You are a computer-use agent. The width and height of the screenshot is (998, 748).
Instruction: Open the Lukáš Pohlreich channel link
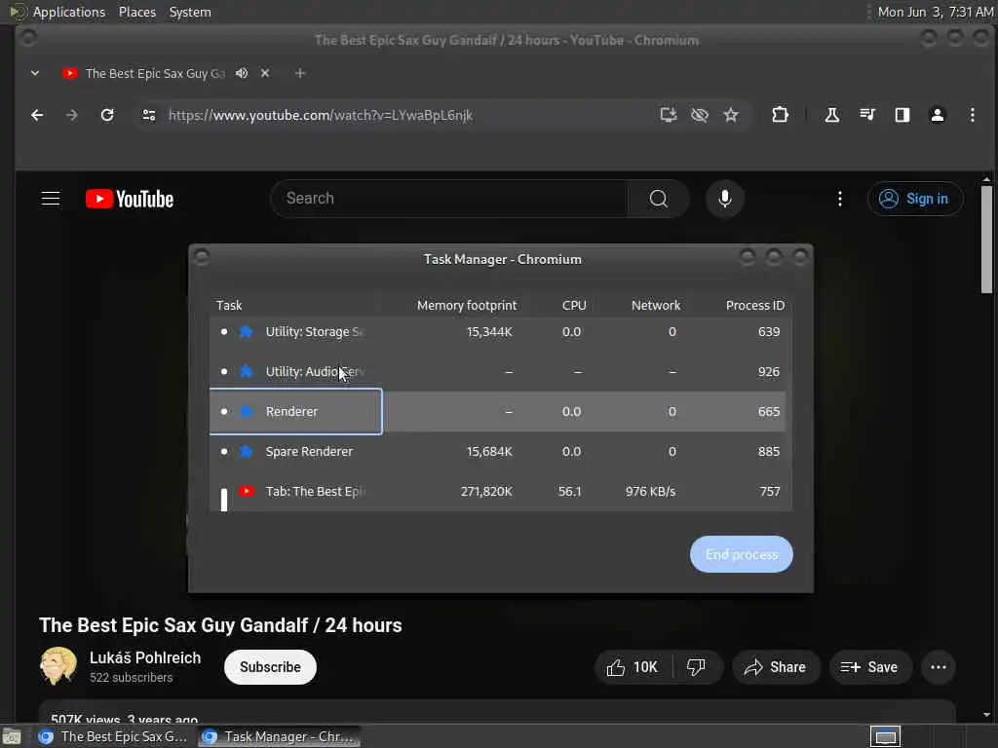(145, 657)
